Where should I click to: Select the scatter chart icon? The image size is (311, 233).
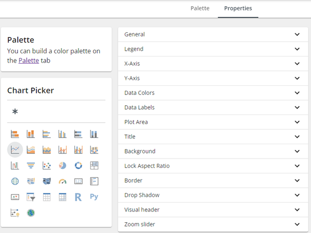(47, 165)
